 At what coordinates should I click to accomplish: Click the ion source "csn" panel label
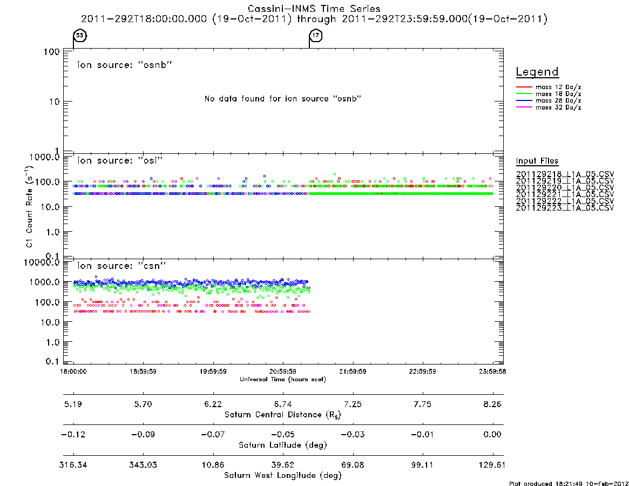[x=121, y=266]
